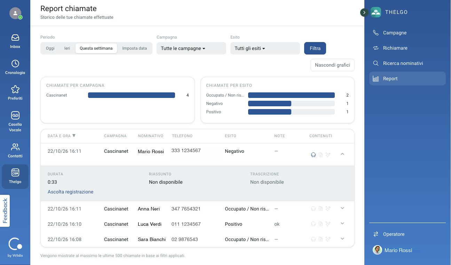This screenshot has height=265, width=451.
Task: Click the user avatar at top left
Action: (15, 13)
